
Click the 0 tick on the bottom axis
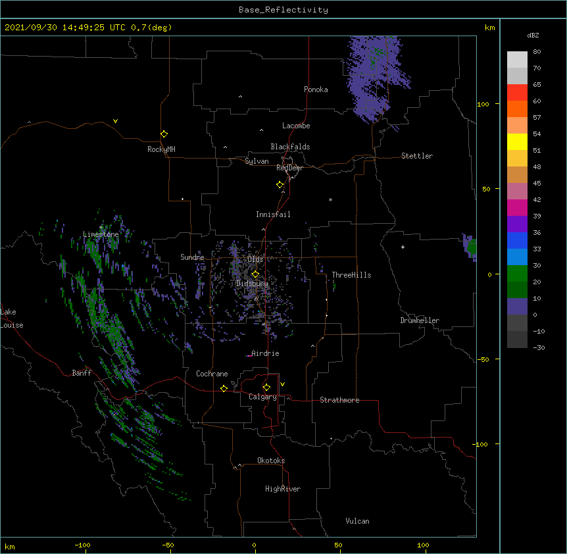pos(254,545)
